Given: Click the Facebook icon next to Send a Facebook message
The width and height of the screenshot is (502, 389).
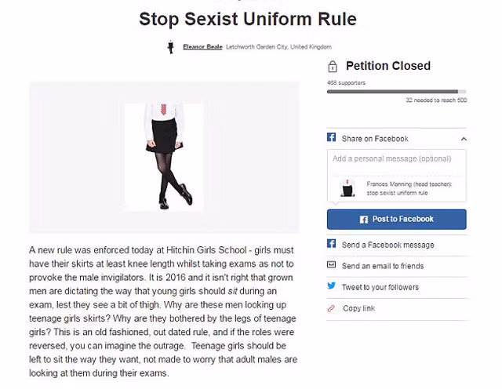Looking at the screenshot, I should [332, 245].
